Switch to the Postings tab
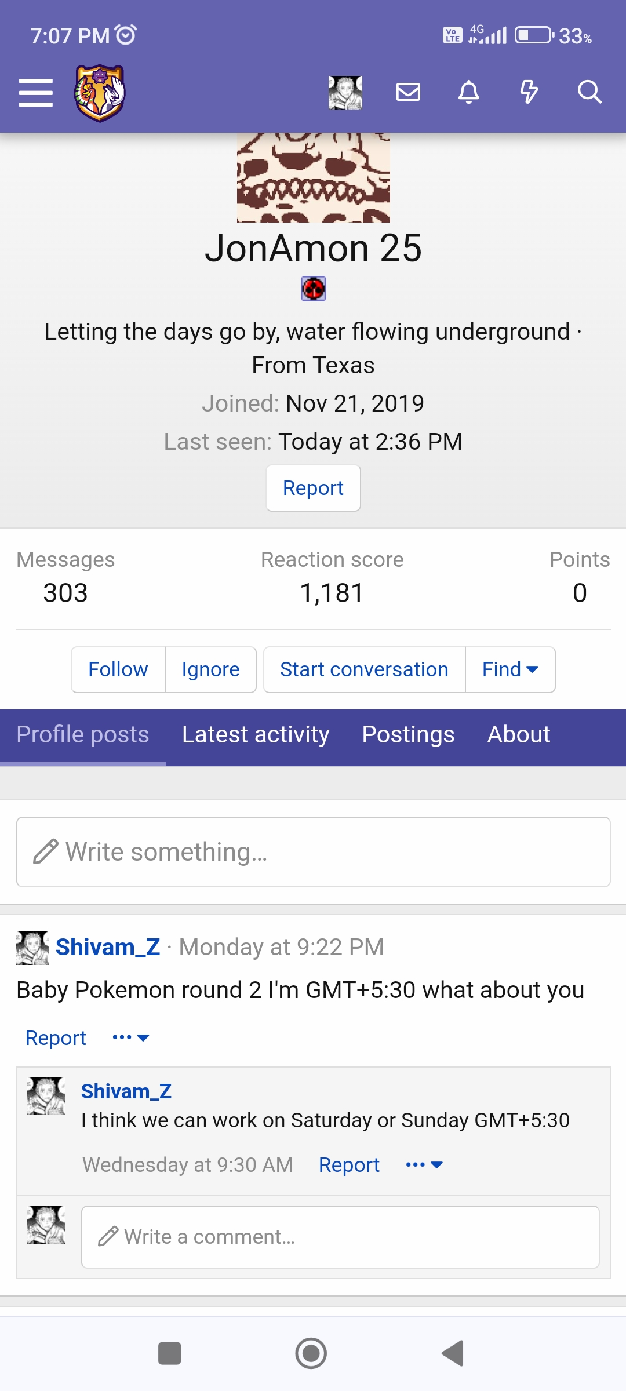 pyautogui.click(x=408, y=735)
